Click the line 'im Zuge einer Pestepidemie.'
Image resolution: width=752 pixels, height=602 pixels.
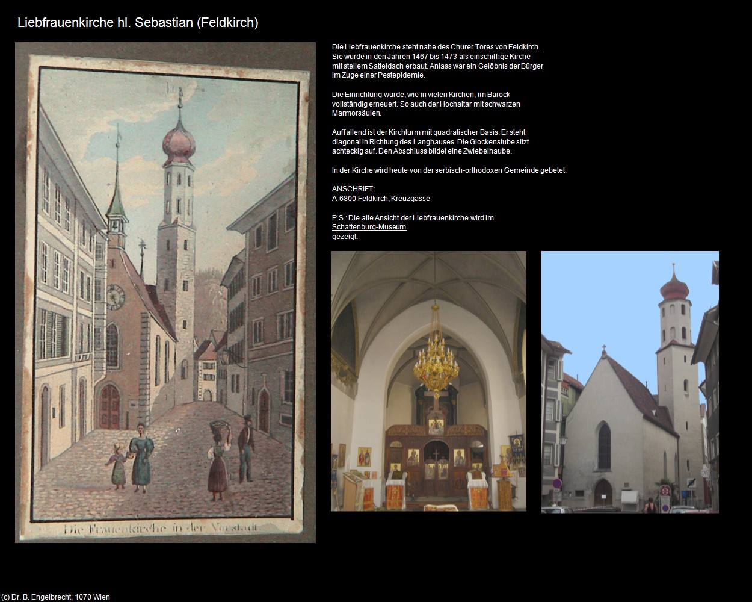(378, 75)
